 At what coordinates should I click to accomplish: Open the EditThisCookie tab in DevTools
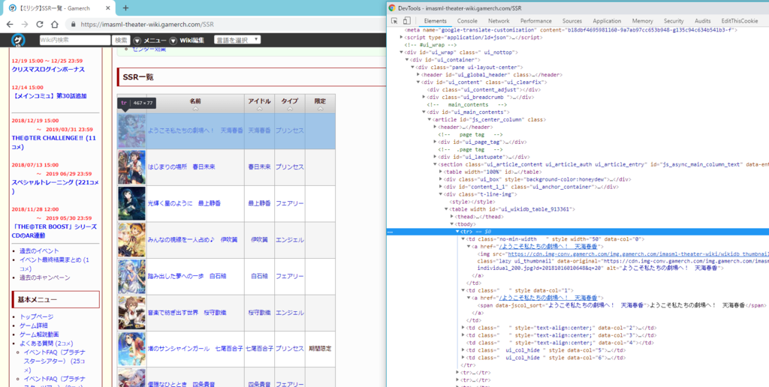[739, 21]
